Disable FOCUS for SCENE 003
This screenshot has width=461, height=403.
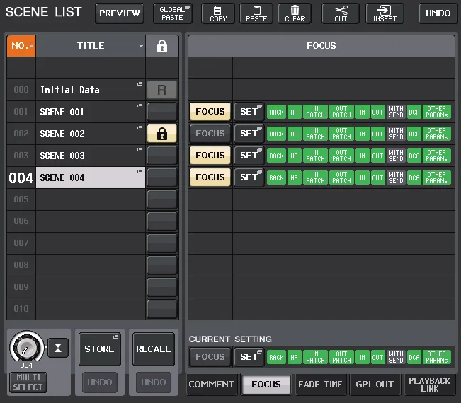click(210, 156)
